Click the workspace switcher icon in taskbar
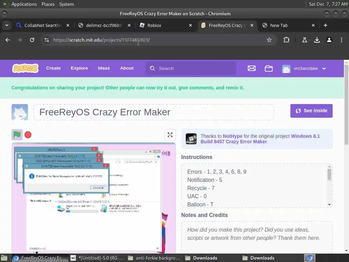349x262 pixels. (x=310, y=258)
